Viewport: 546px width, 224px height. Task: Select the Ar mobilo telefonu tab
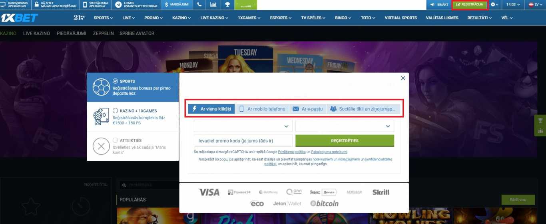pos(262,109)
